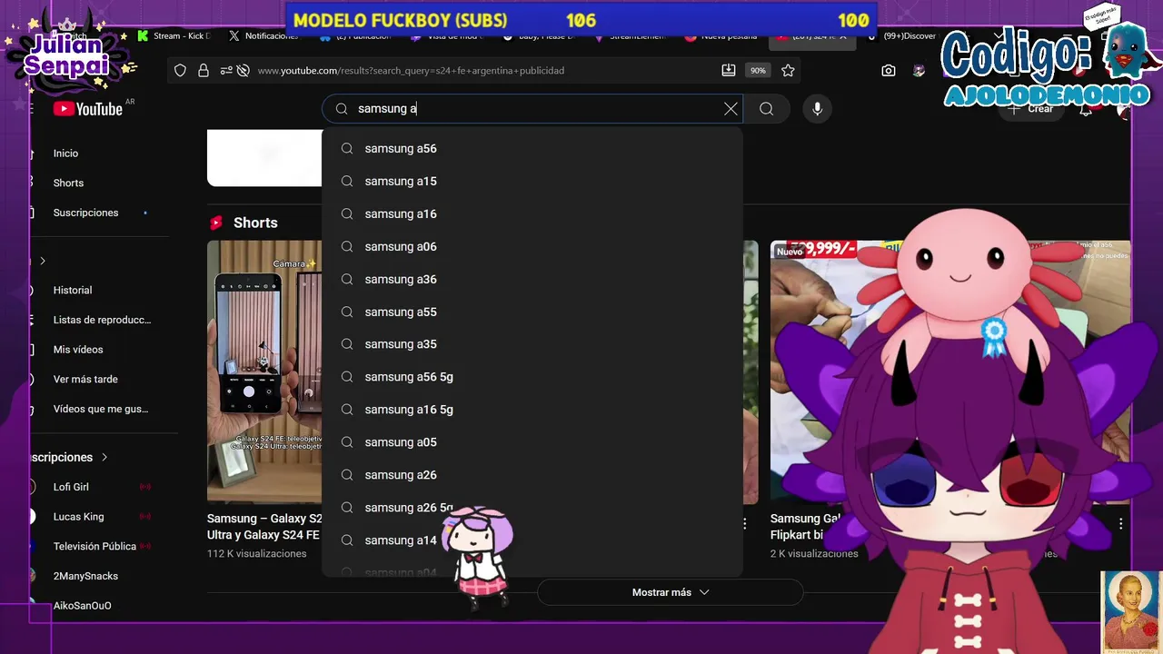Open Historial in the sidebar
The height and width of the screenshot is (654, 1163).
tap(73, 291)
